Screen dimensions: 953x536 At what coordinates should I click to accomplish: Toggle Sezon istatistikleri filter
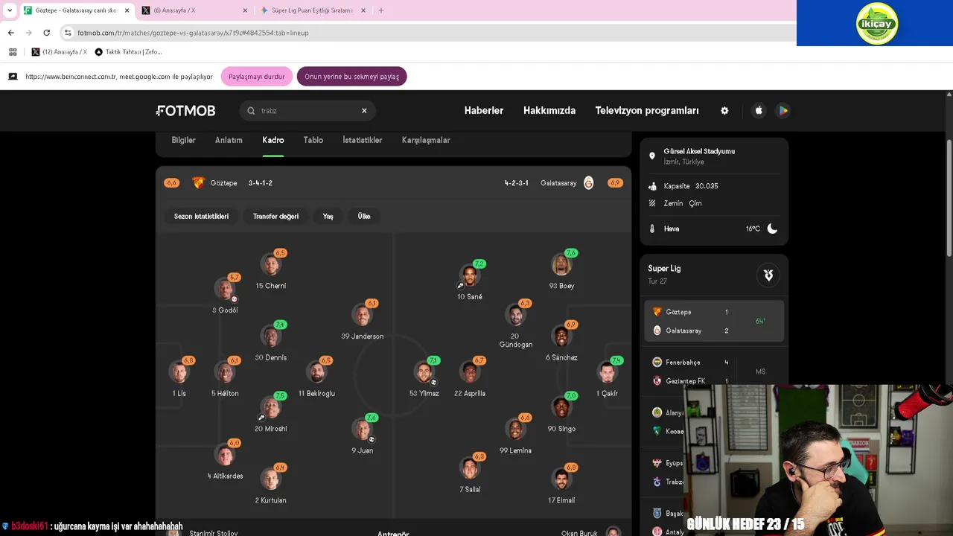pos(201,216)
